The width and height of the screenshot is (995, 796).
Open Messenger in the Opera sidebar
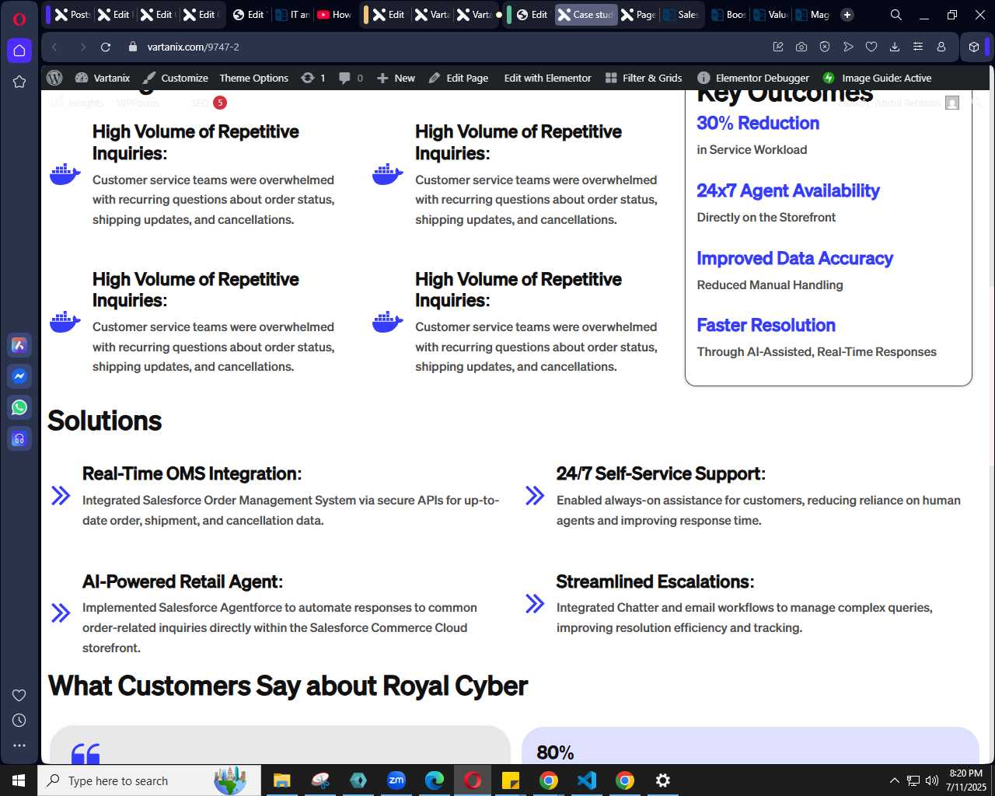tap(19, 376)
